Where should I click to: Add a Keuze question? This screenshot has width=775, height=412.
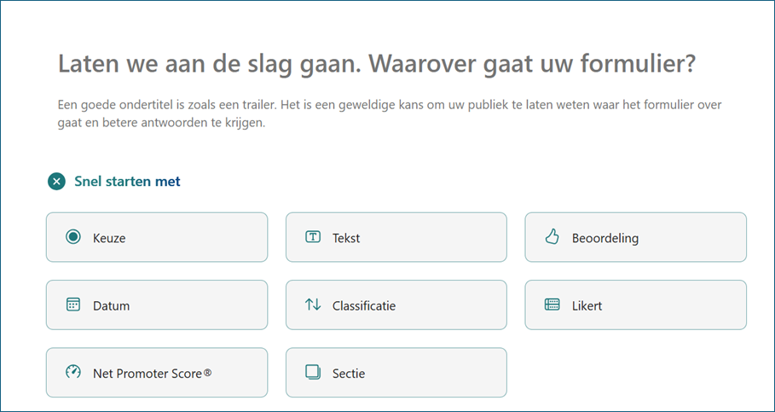[x=157, y=237]
